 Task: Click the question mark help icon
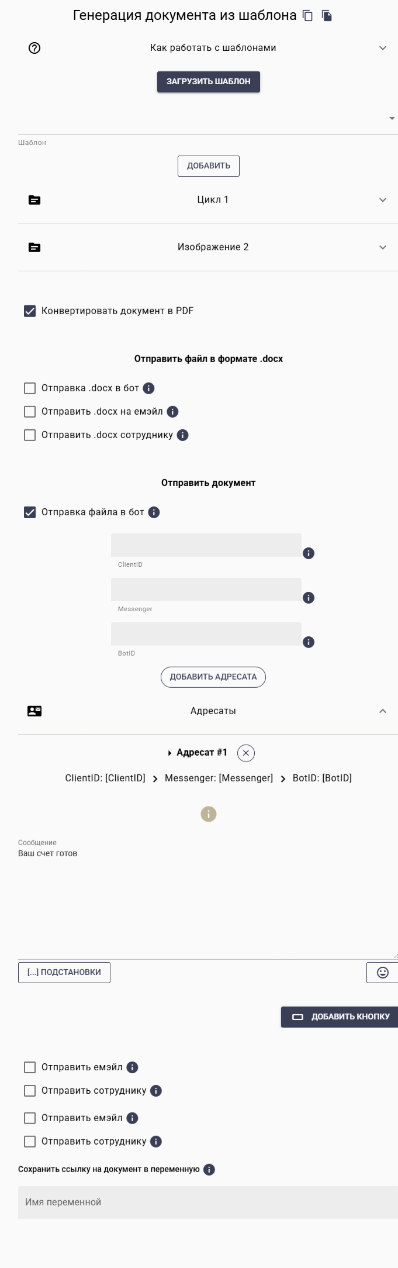coord(33,47)
